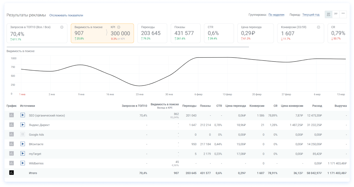The image size is (354, 187).
Task: Click the Выручка column header
Action: point(341,106)
